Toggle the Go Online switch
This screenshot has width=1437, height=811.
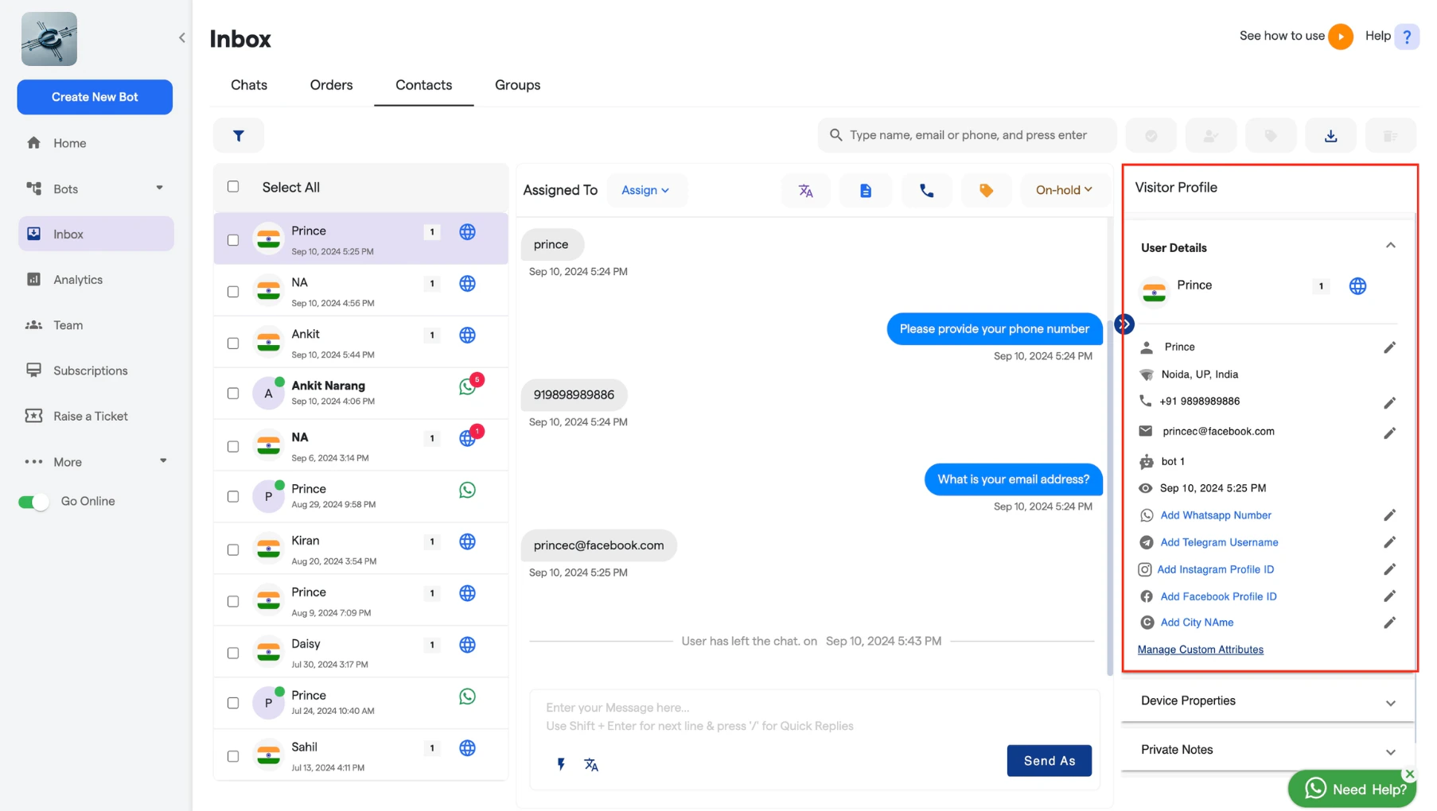[x=33, y=502]
